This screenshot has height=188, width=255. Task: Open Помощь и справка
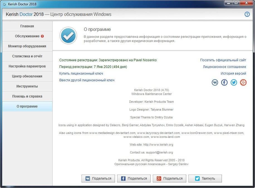click(27, 96)
